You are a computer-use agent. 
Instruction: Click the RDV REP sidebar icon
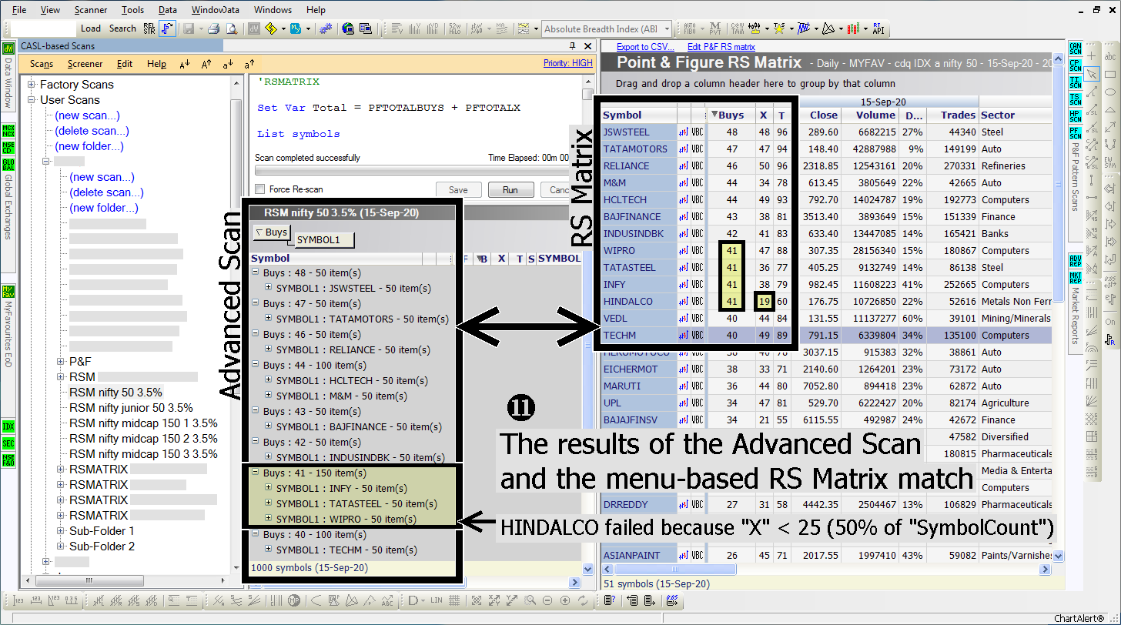coord(1076,259)
